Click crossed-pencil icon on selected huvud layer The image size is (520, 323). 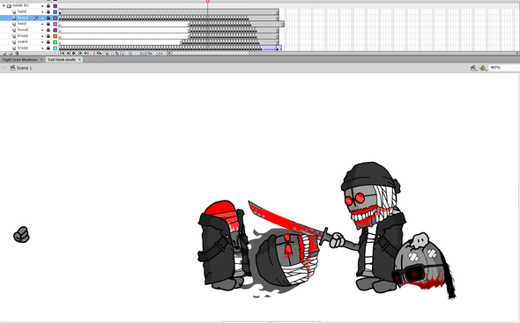[x=36, y=18]
